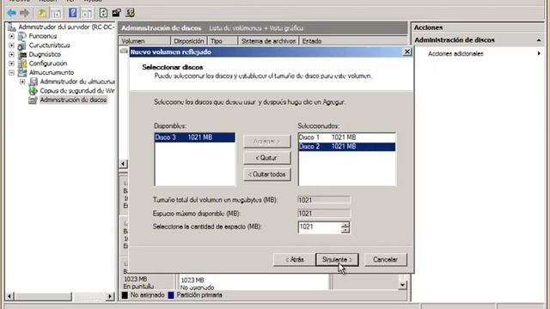The width and height of the screenshot is (550, 309).
Task: Go back with the Atrás button
Action: pos(294,259)
